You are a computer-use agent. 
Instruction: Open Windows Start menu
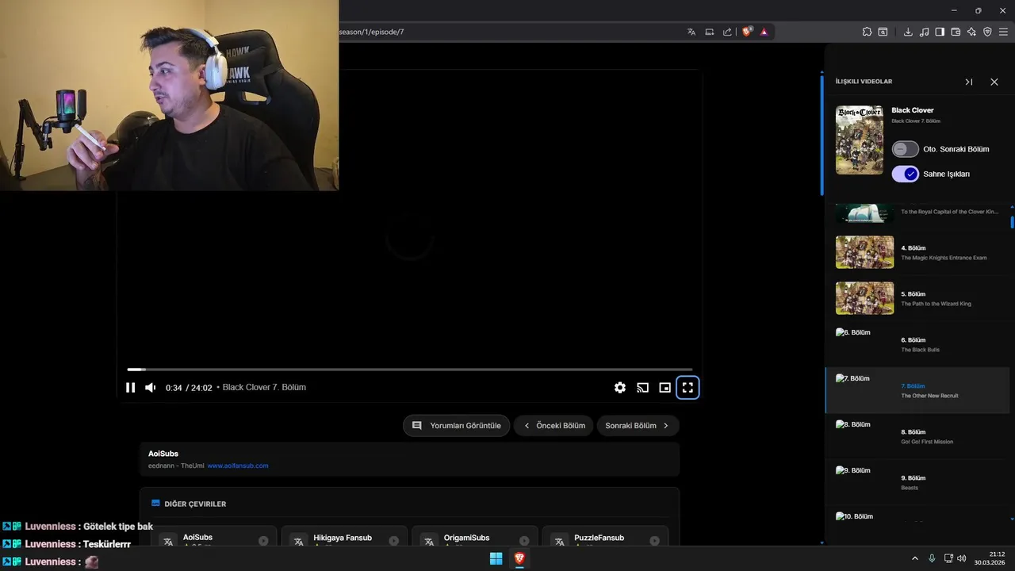pyautogui.click(x=496, y=558)
